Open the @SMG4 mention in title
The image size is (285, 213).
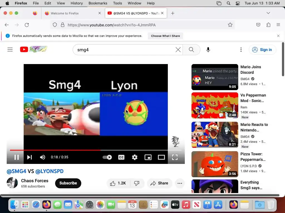coord(16,171)
